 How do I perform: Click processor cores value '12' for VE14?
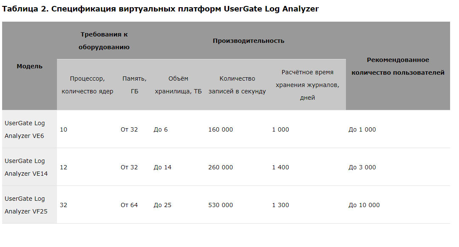coord(63,167)
